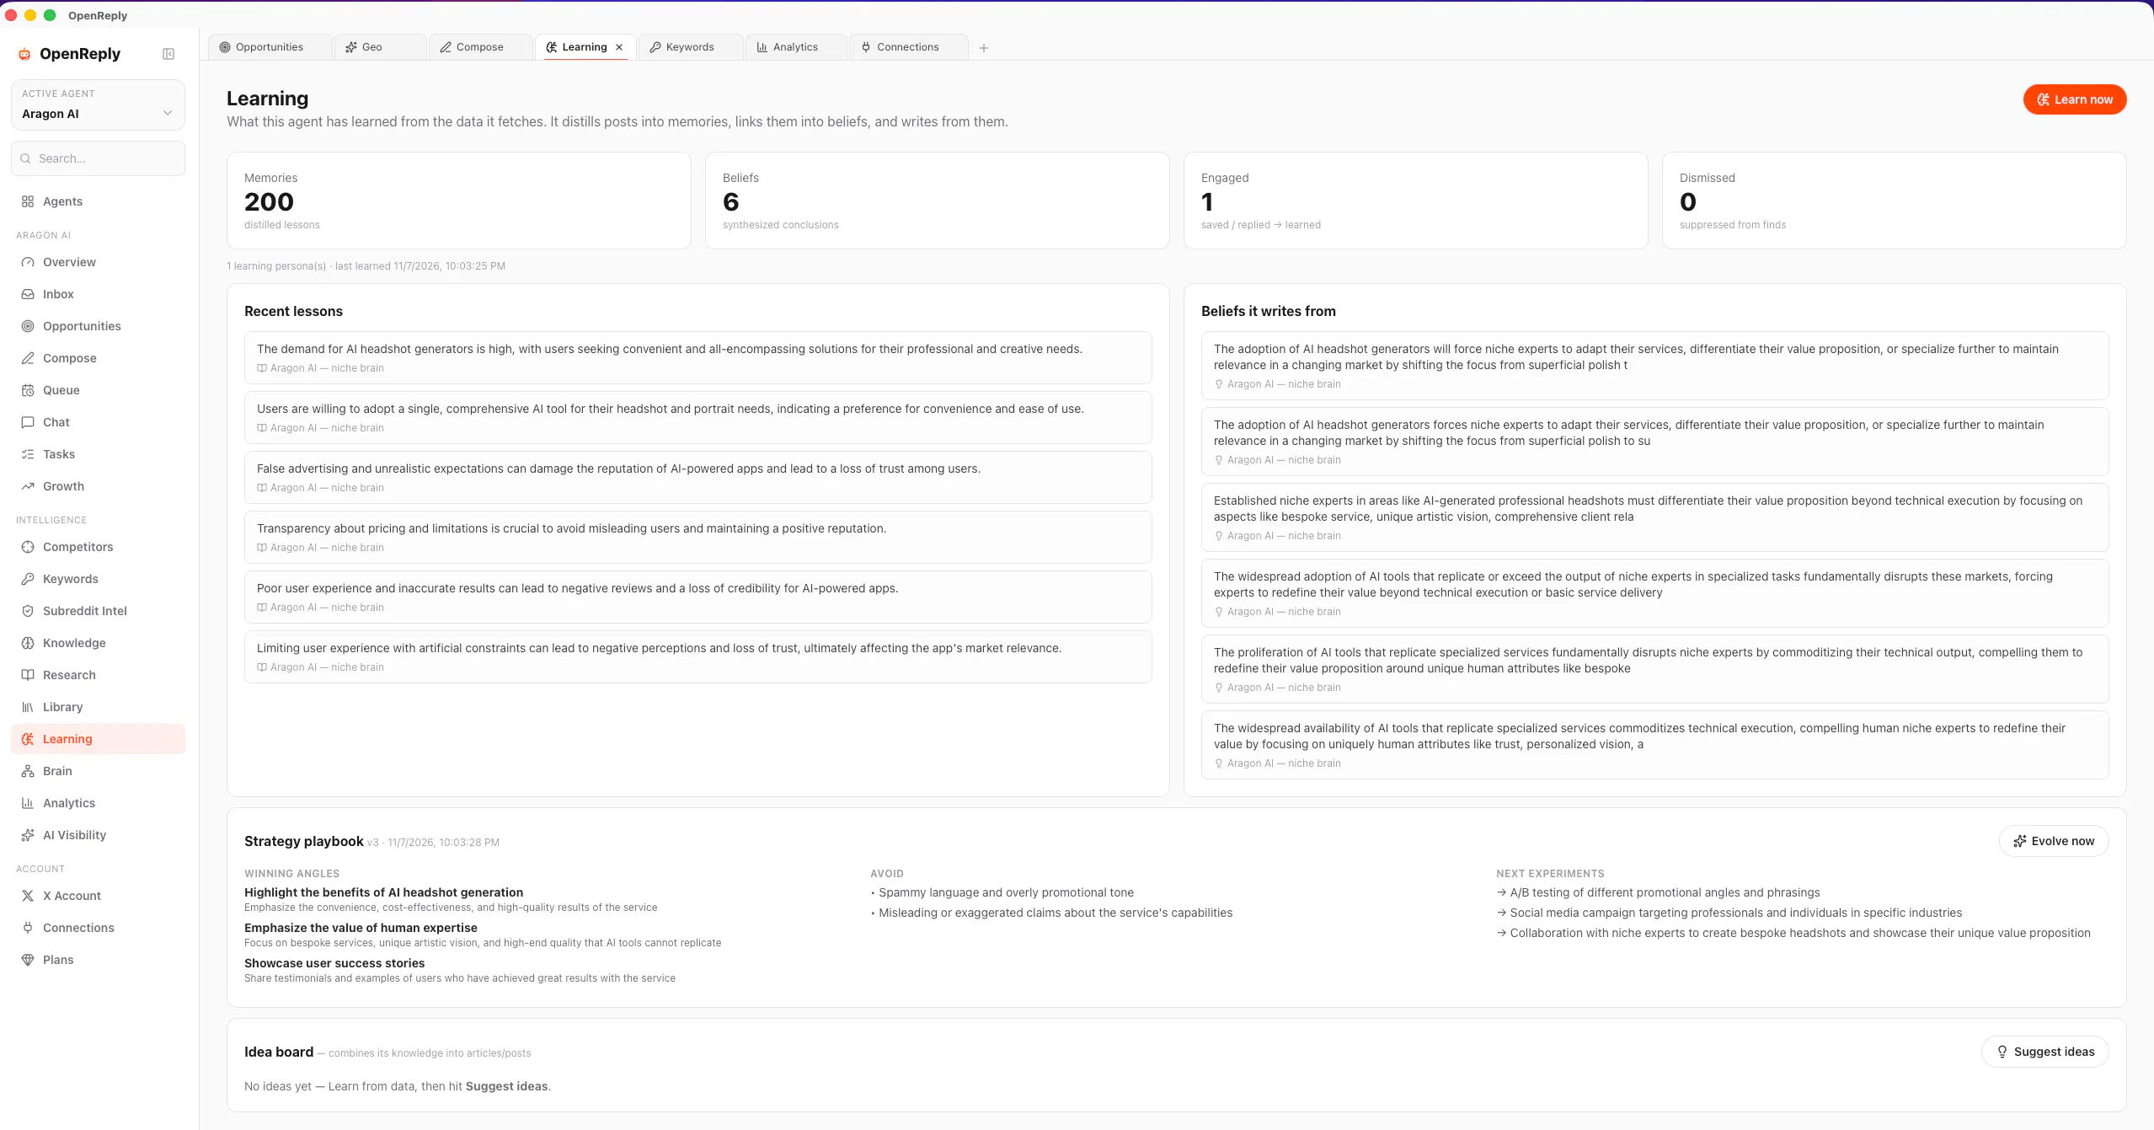Open the Engaged 1 stat card
The width and height of the screenshot is (2154, 1130).
click(1415, 201)
